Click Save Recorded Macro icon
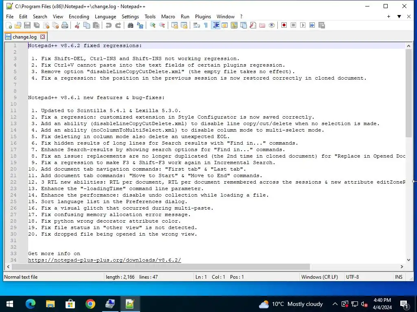The image size is (417, 312). coord(322,25)
